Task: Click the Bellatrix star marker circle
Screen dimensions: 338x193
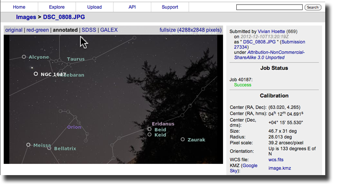Action: [49, 148]
